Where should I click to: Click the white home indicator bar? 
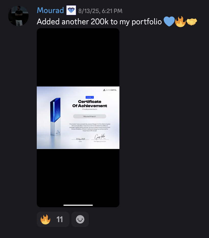click(78, 205)
